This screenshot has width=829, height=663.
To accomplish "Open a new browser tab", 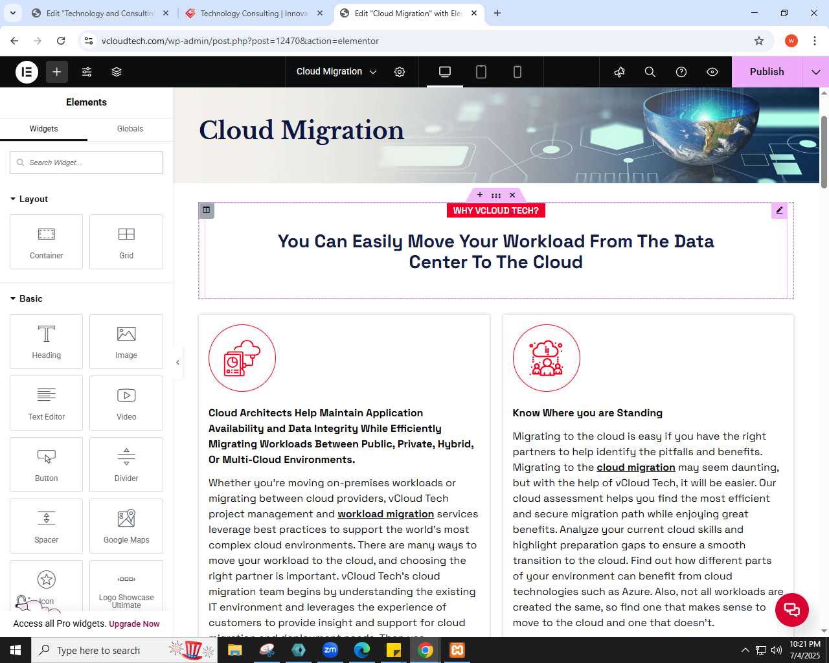I will coord(497,13).
